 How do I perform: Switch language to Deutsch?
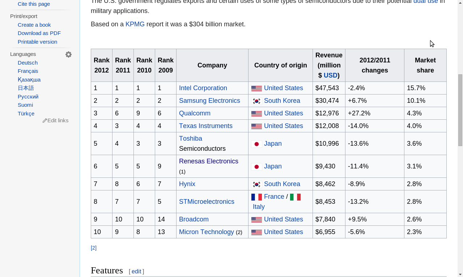(x=27, y=63)
